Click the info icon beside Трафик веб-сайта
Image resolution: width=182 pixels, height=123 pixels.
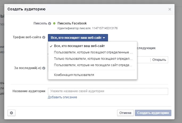pos(44,37)
